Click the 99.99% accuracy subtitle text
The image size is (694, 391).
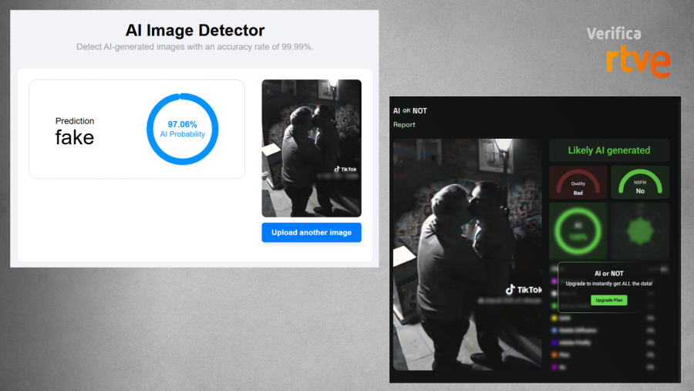tap(195, 47)
